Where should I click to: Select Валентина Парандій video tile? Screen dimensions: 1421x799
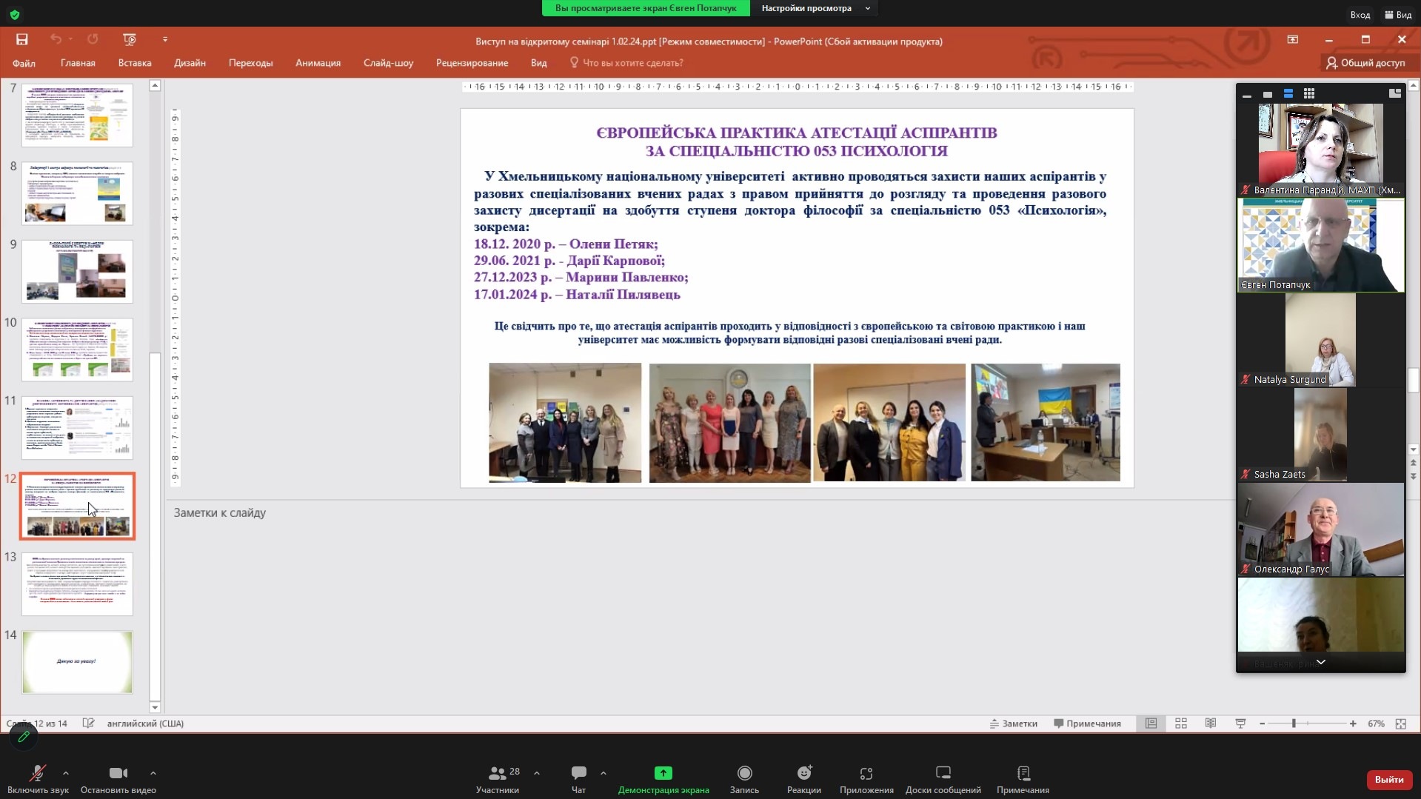coord(1321,150)
